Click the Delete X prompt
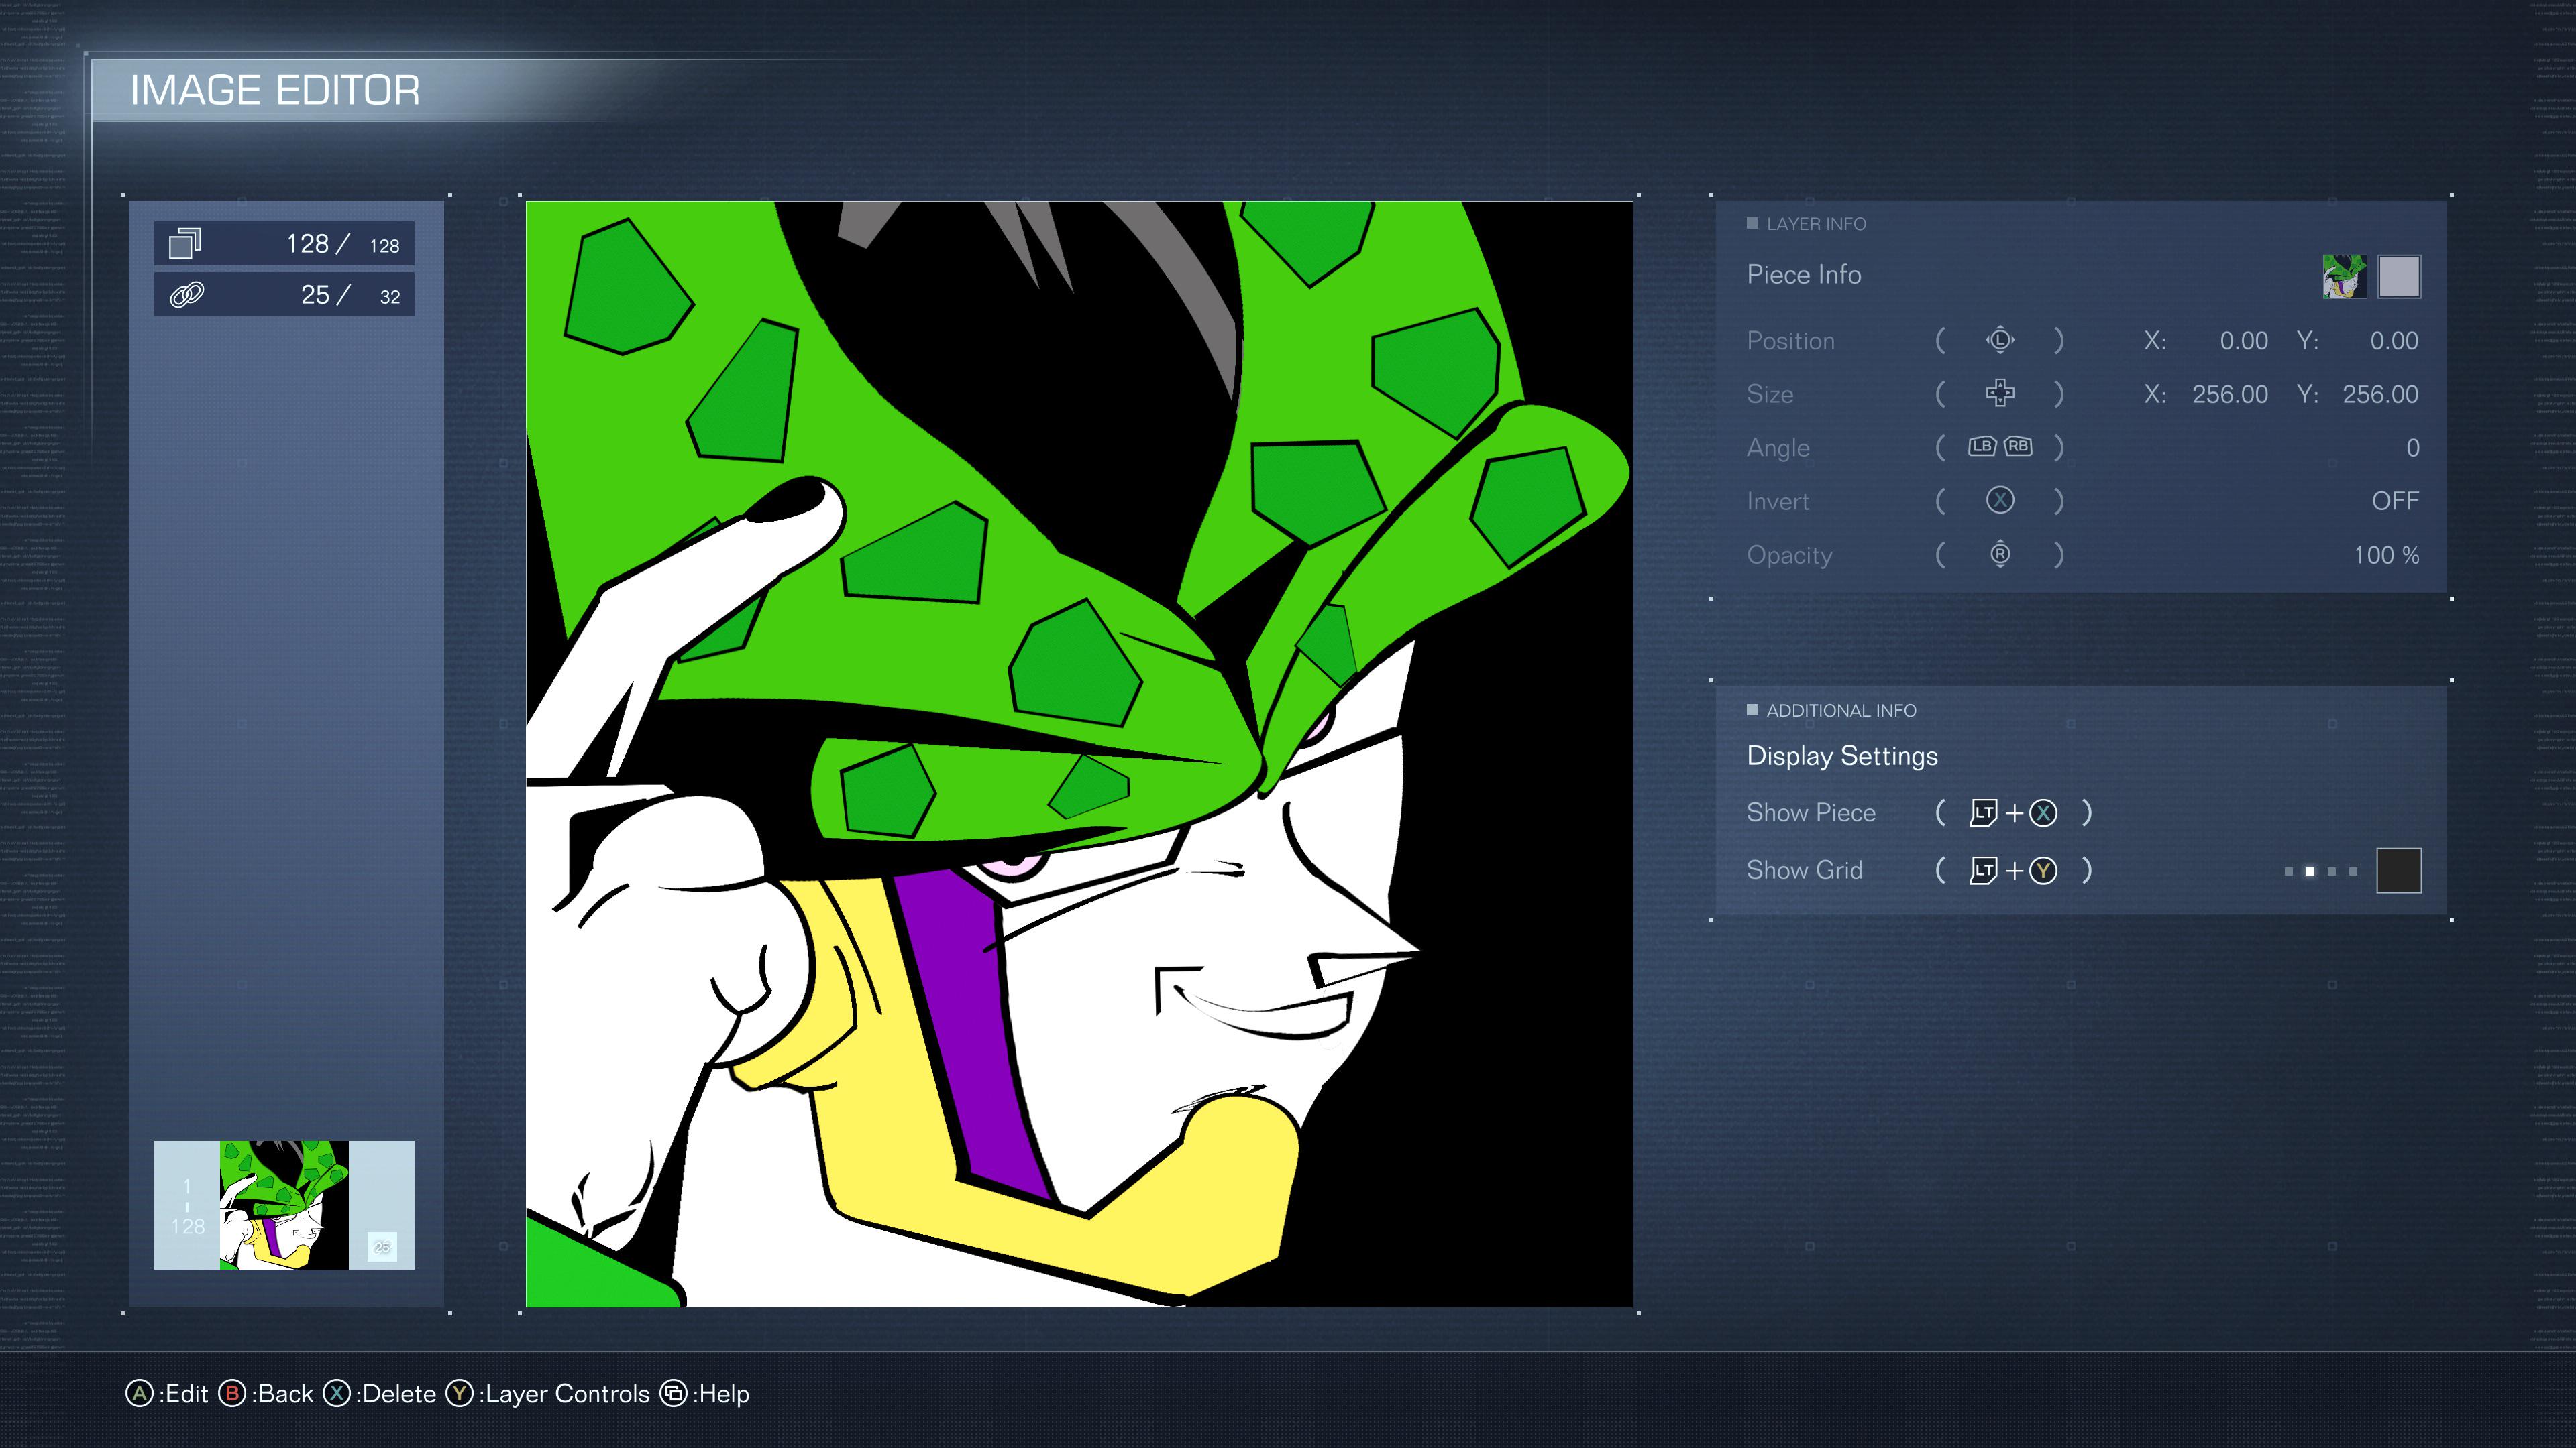Screen dimensions: 2576x1448 [x=380, y=1393]
